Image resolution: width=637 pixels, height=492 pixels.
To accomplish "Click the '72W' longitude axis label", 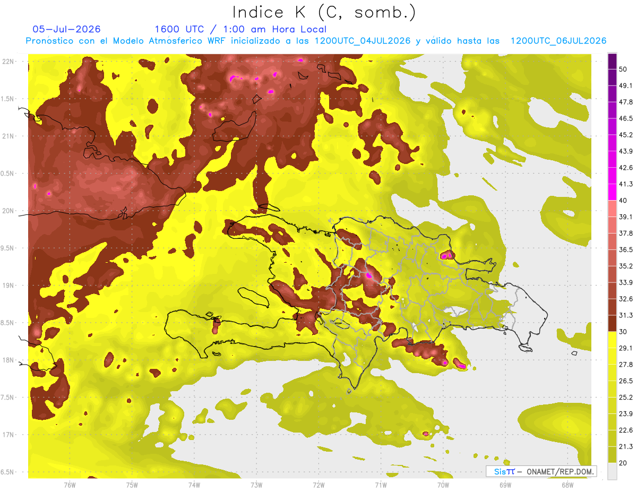I will coord(318,485).
